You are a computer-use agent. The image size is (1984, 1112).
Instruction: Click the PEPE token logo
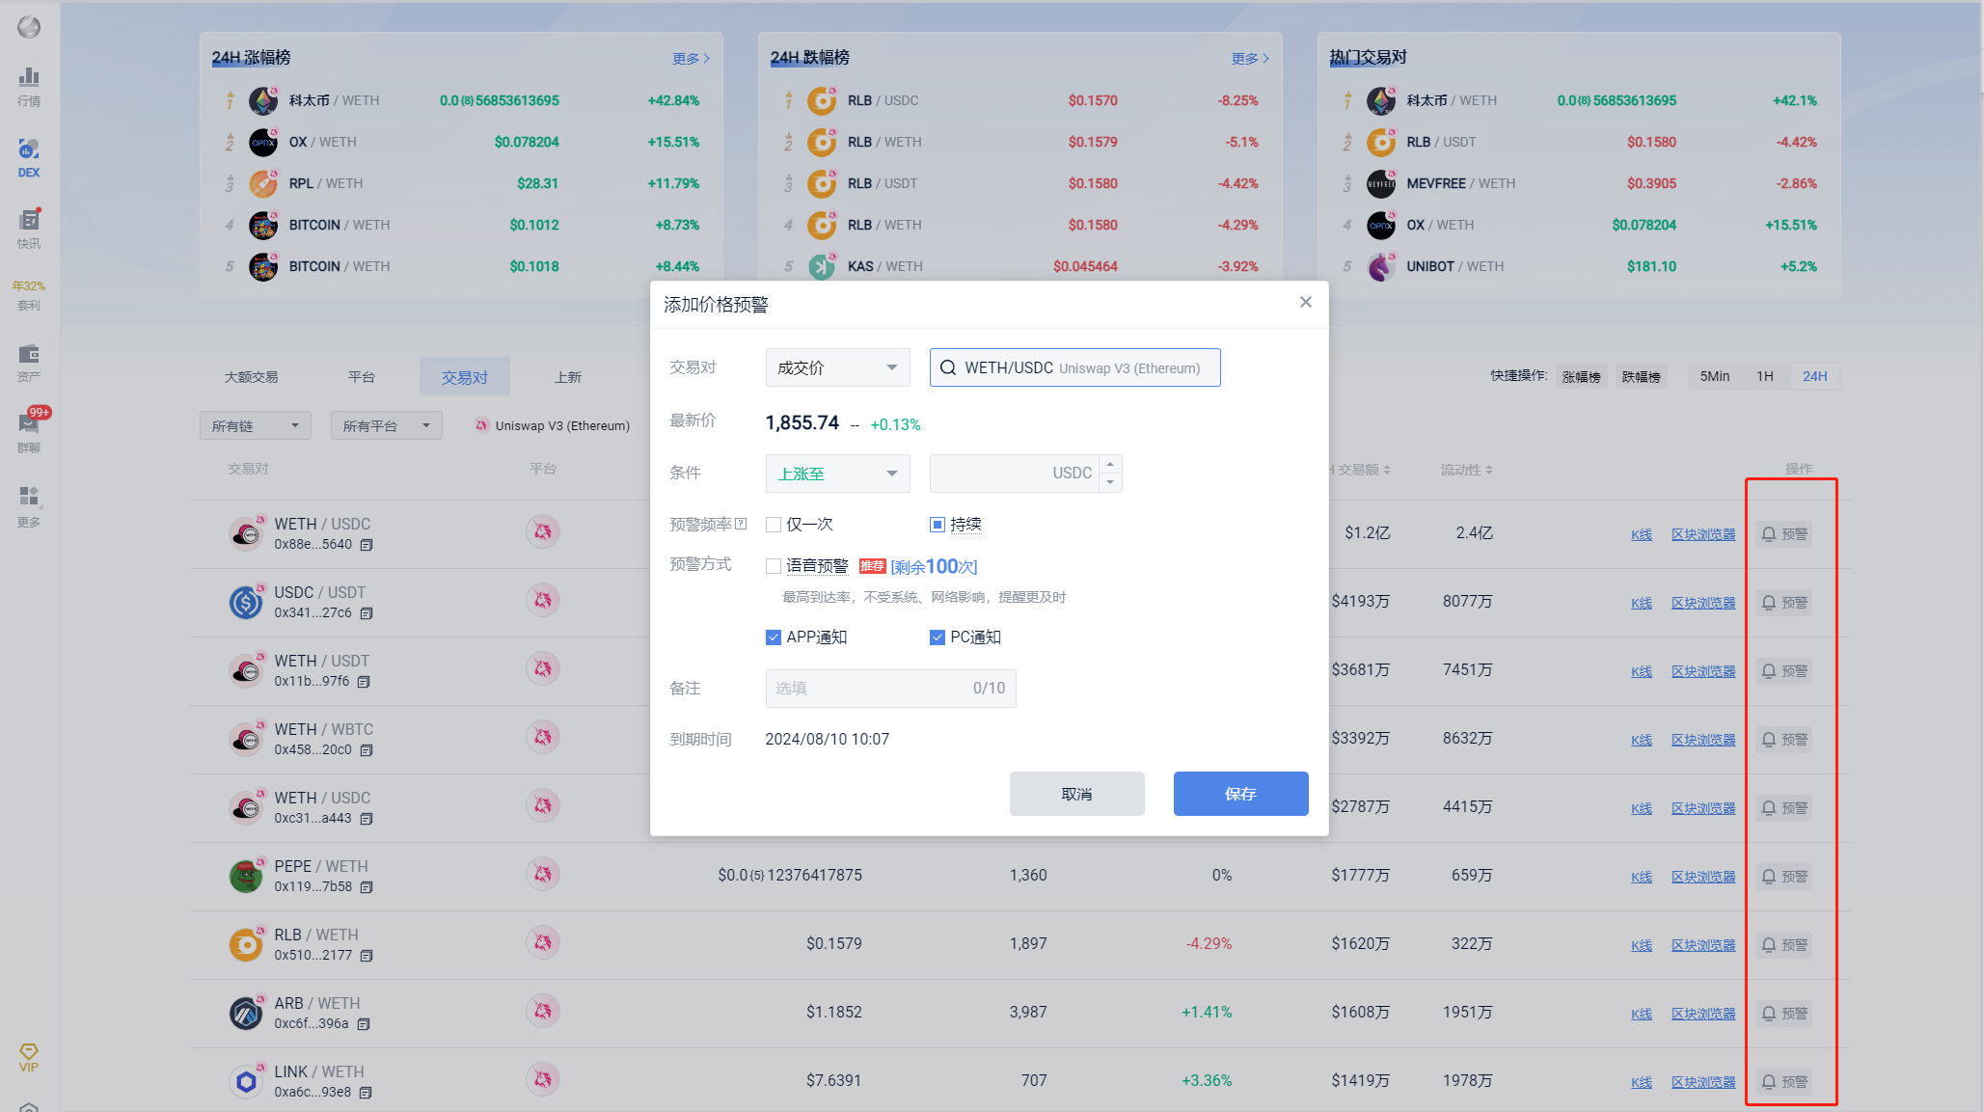[246, 876]
